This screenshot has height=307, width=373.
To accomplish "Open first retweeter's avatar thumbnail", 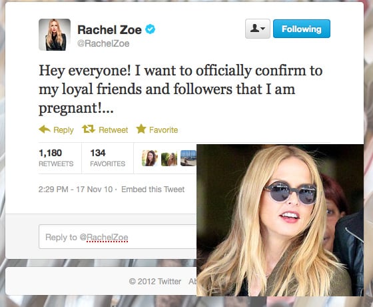I will pyautogui.click(x=150, y=158).
